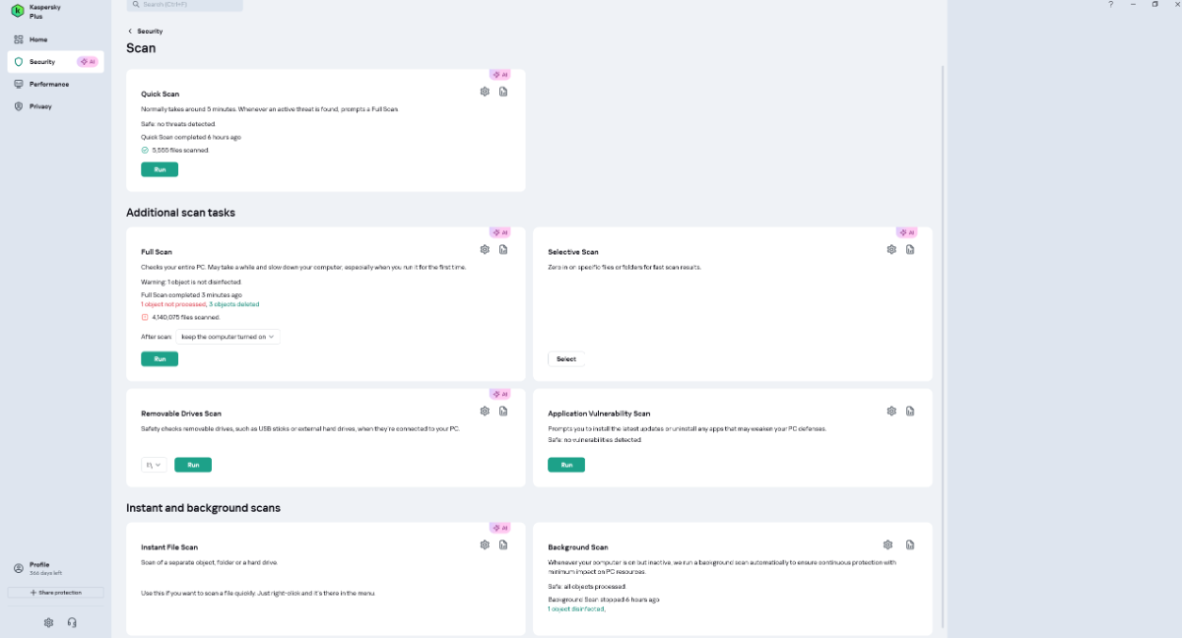Open Removable Drives Scan settings gear
This screenshot has height=638, width=1182.
[x=485, y=412]
